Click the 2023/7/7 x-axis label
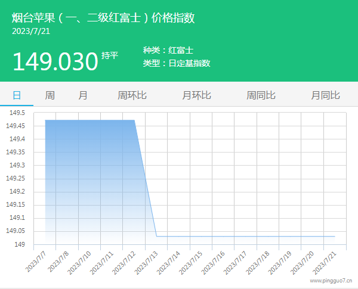This screenshot has height=289, width=358. point(37,262)
